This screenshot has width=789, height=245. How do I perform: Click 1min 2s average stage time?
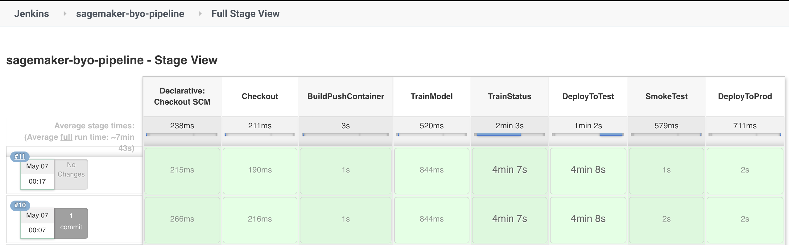[x=588, y=126]
